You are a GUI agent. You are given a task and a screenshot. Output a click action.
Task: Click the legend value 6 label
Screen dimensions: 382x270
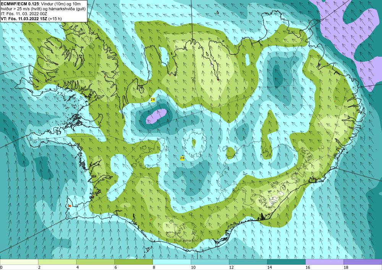click(116, 268)
